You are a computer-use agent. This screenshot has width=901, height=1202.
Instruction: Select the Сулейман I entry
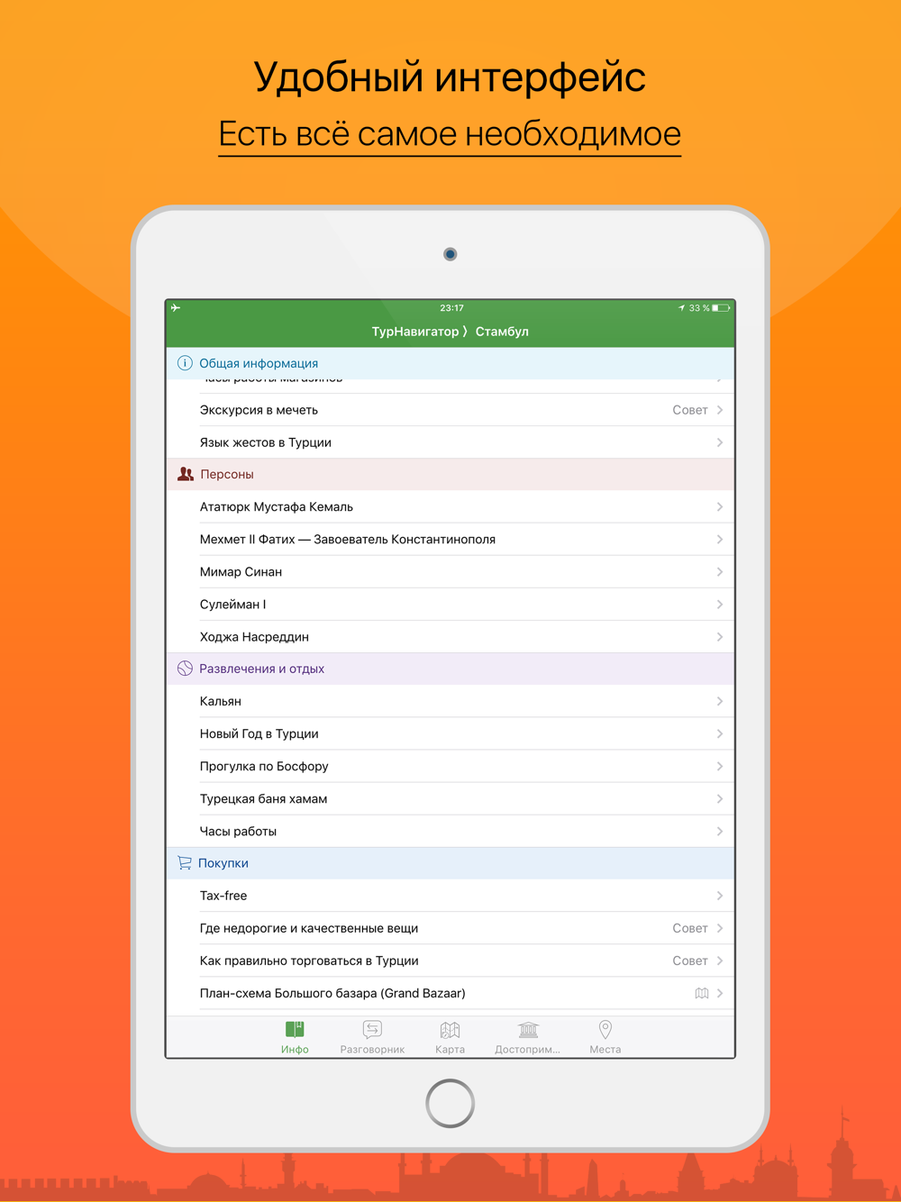click(x=450, y=604)
